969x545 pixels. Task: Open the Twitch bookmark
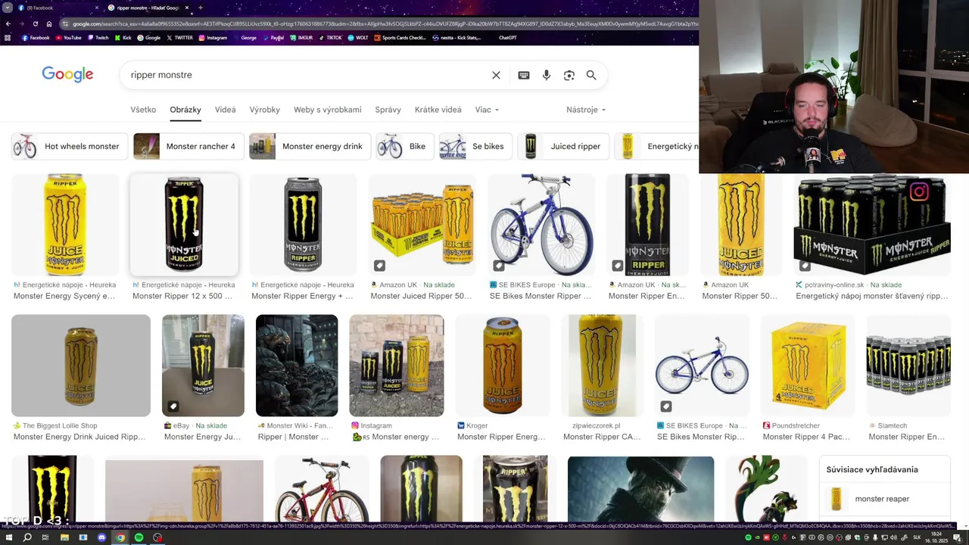coord(98,38)
